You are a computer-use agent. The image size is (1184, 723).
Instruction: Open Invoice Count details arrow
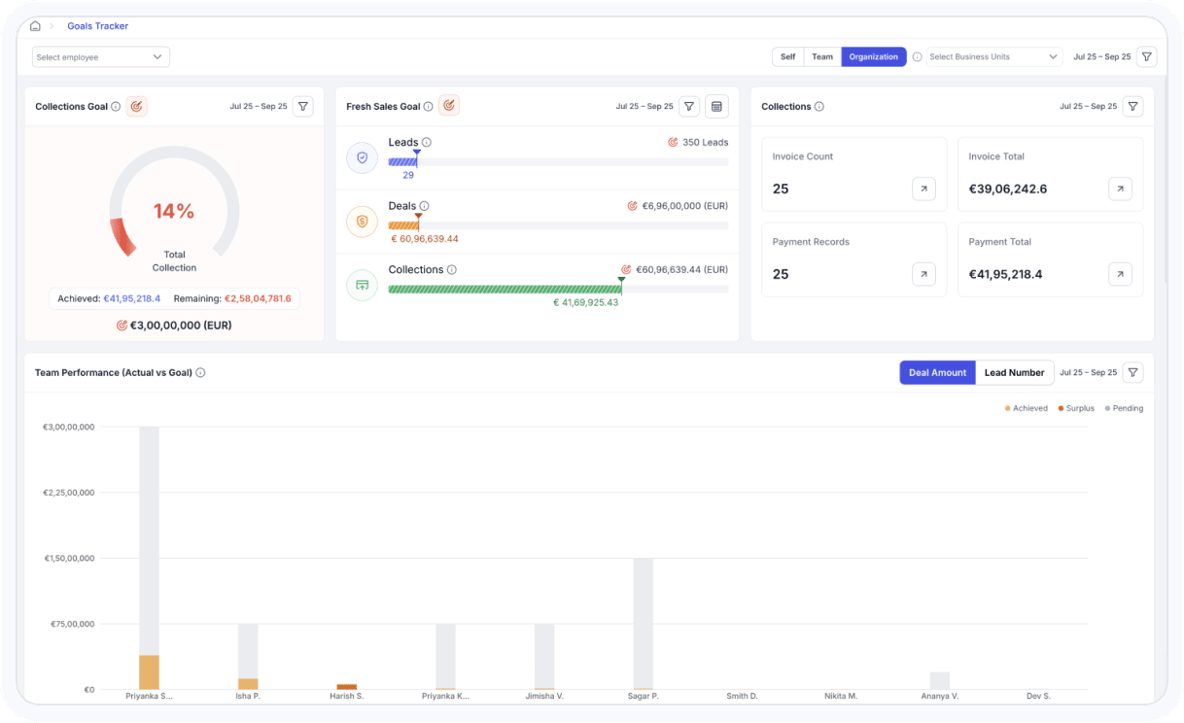click(923, 189)
